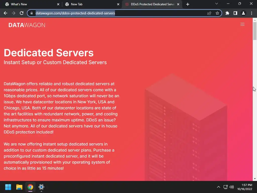This screenshot has width=257, height=193.
Task: Open File Explorer from the taskbar
Action: (x=19, y=187)
